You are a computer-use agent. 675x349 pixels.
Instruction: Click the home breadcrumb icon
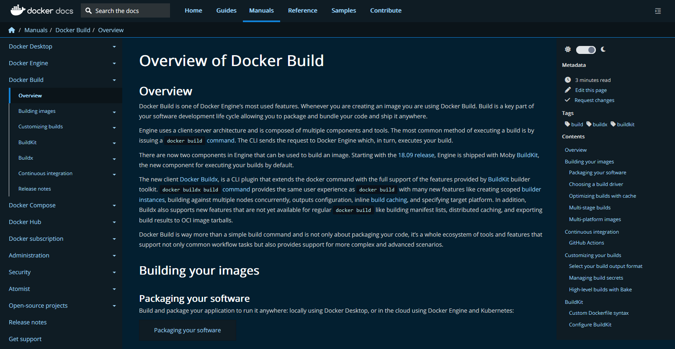pos(12,30)
